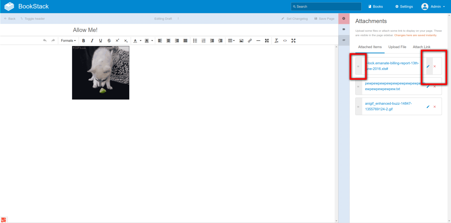This screenshot has height=223, width=451.
Task: Open the Attach Link tab
Action: [x=422, y=47]
